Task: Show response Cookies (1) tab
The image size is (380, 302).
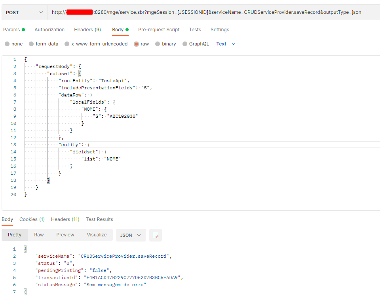Action: pyautogui.click(x=32, y=219)
